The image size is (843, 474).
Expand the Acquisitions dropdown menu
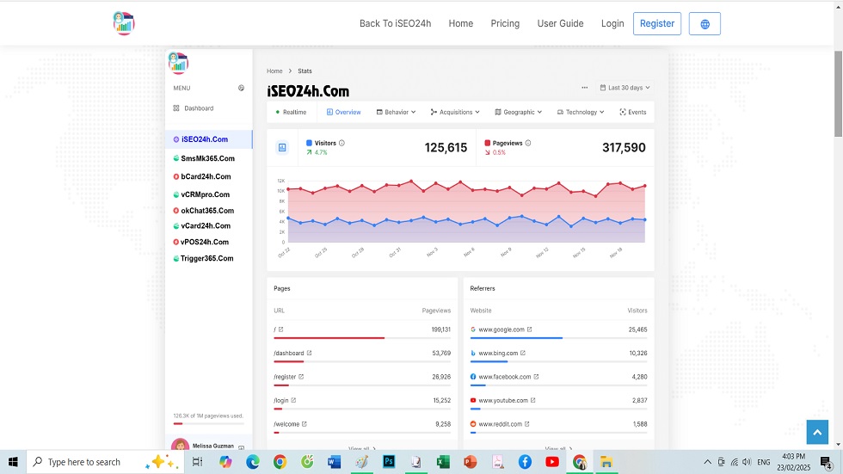(x=456, y=112)
